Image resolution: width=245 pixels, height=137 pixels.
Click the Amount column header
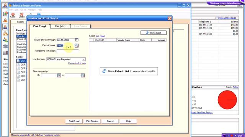click(x=159, y=40)
